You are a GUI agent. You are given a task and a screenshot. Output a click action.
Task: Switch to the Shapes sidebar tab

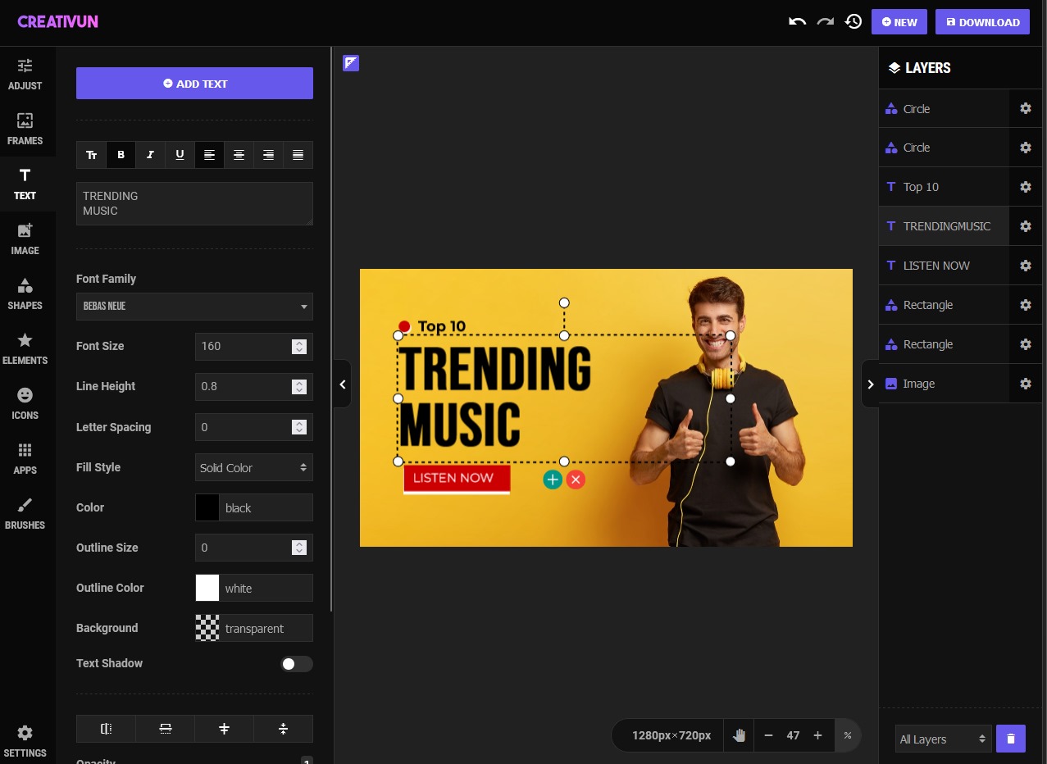pos(25,293)
